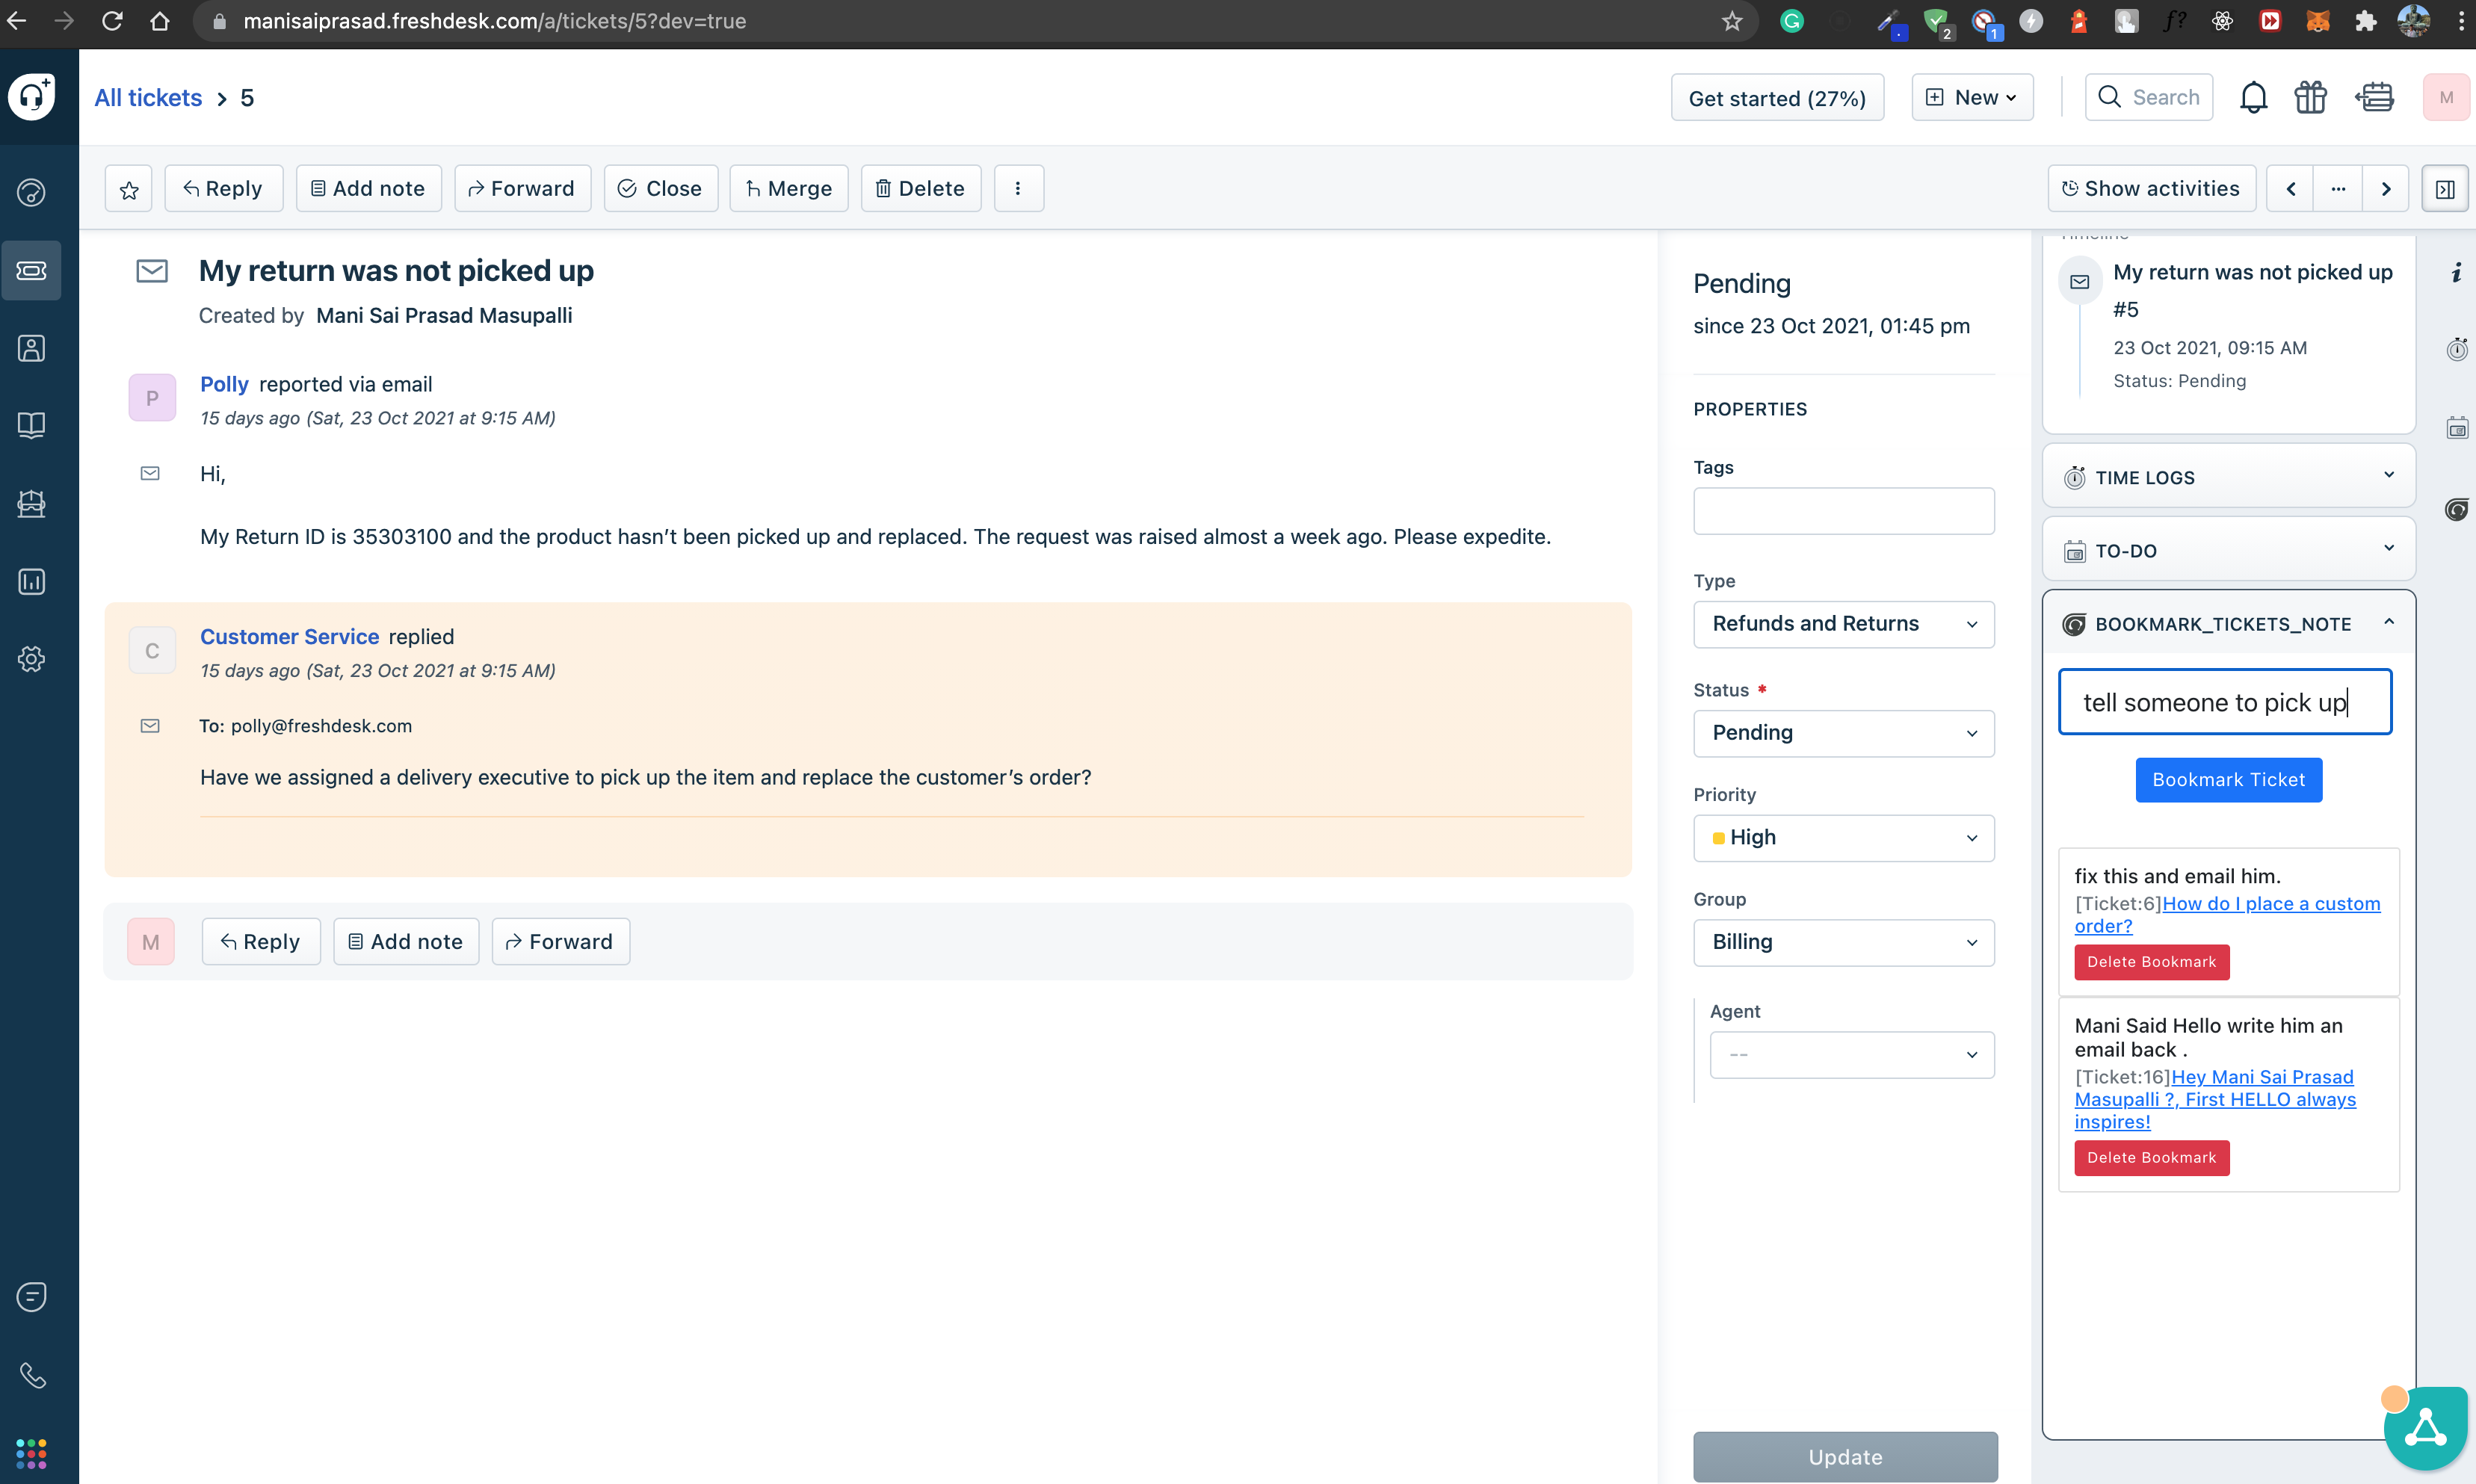Toggle the right side panel collapse icon
The width and height of the screenshot is (2476, 1484).
[x=2444, y=189]
